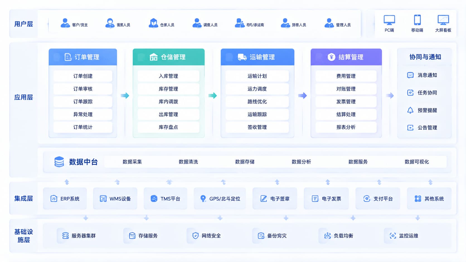Select the 支付平台 integration card

tap(378, 199)
